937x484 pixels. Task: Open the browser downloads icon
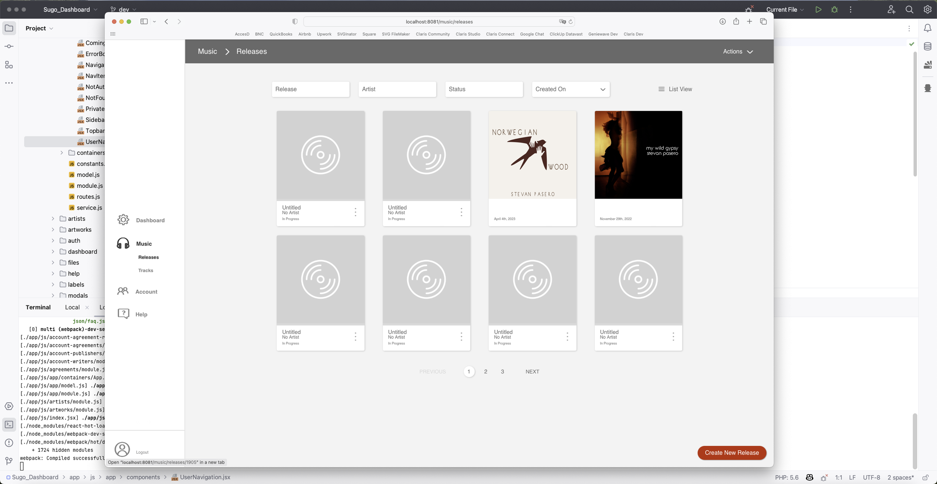pos(722,22)
